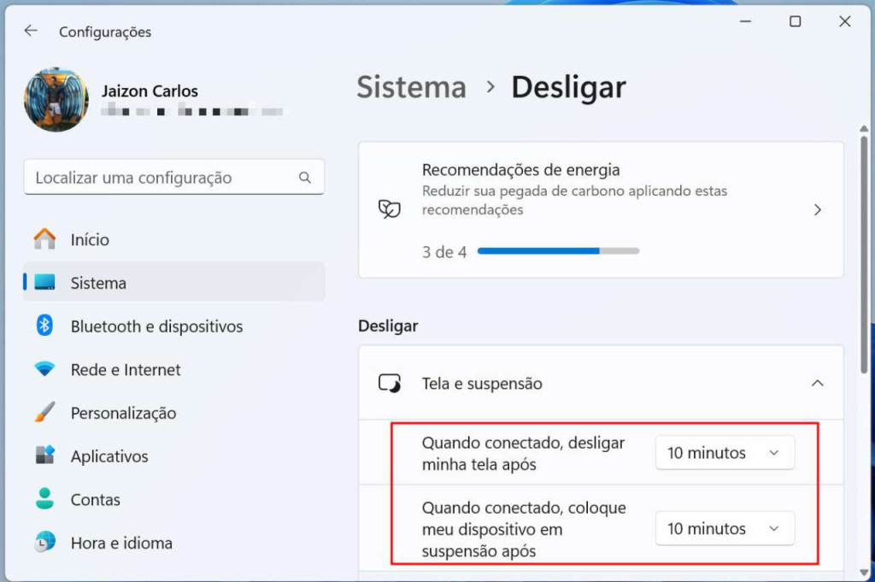Open the Jaizon Carlos profile picture
The width and height of the screenshot is (875, 582).
tap(56, 98)
